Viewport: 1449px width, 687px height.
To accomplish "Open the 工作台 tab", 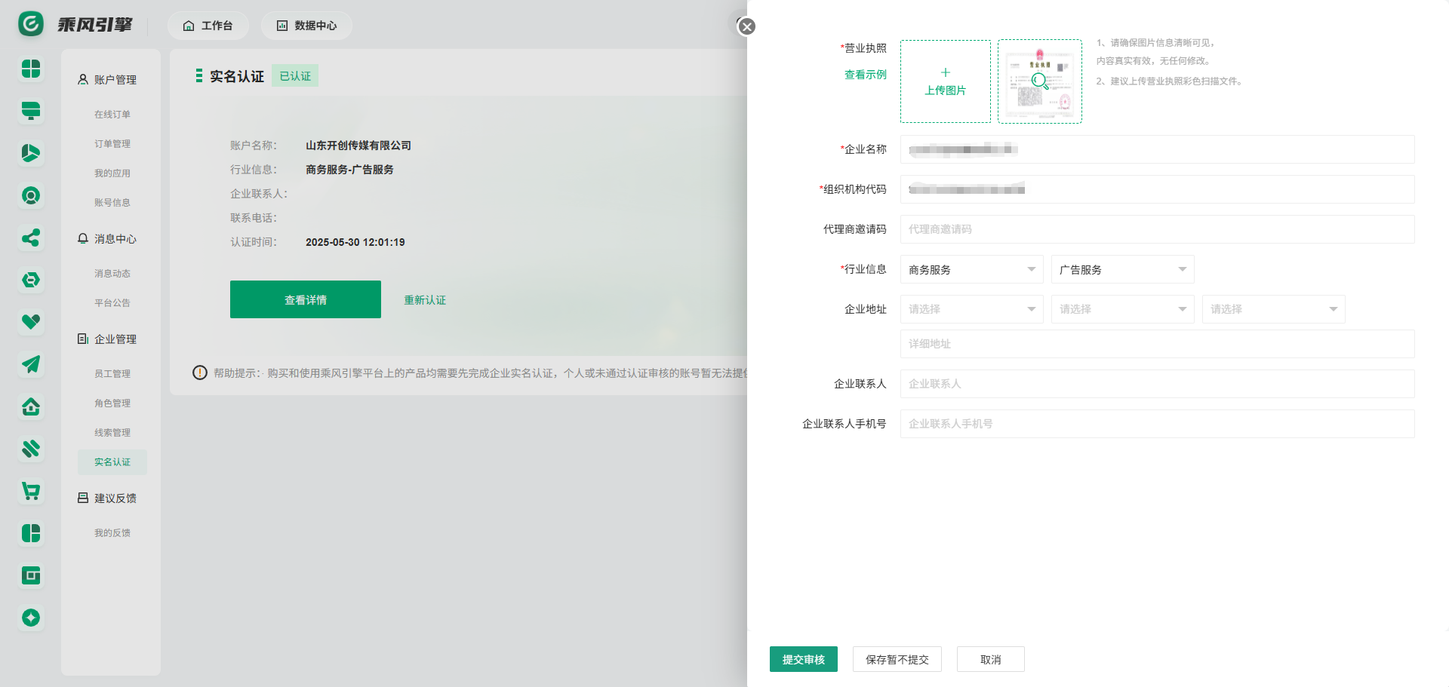I will [x=208, y=26].
